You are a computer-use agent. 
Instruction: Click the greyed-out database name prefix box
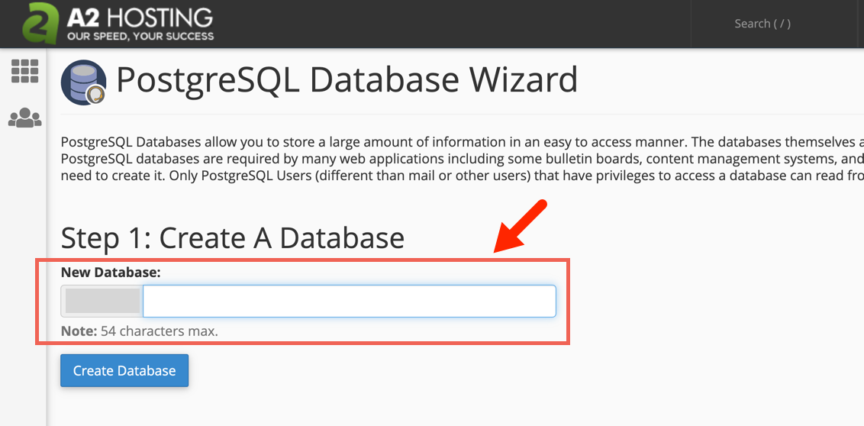102,302
